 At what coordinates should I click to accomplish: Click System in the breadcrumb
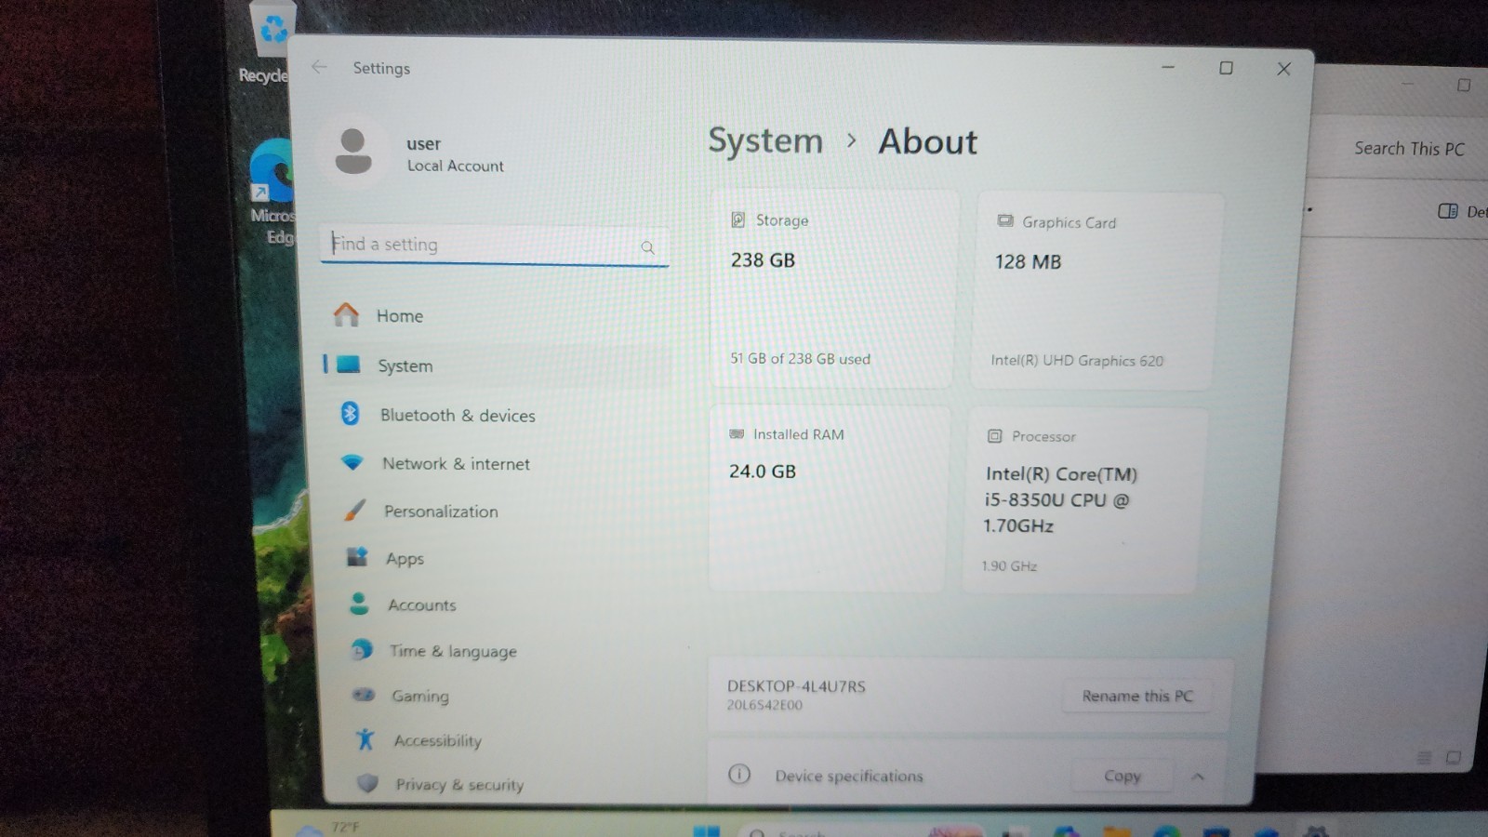pos(765,140)
